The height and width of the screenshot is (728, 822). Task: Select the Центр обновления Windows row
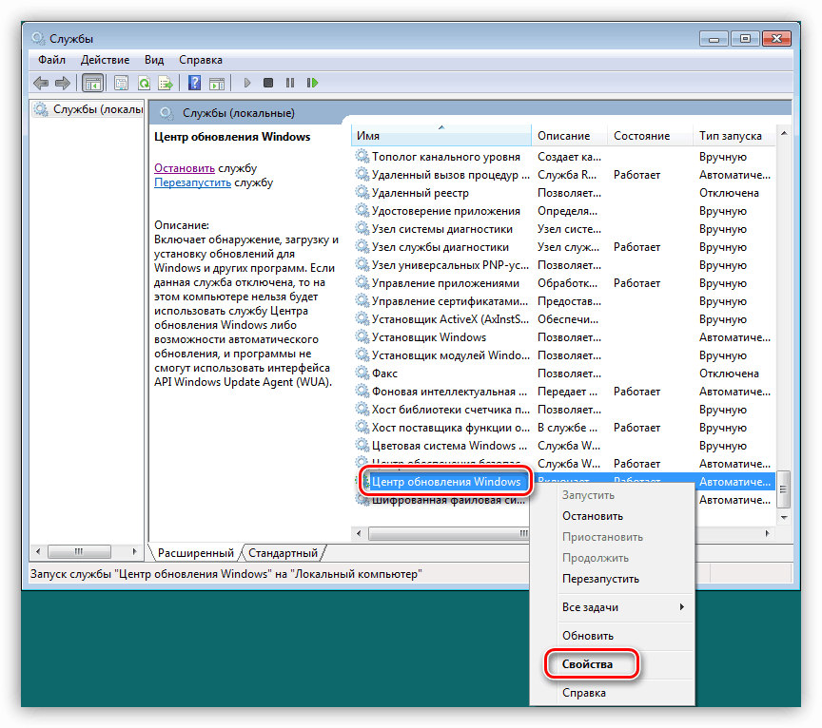pos(446,481)
